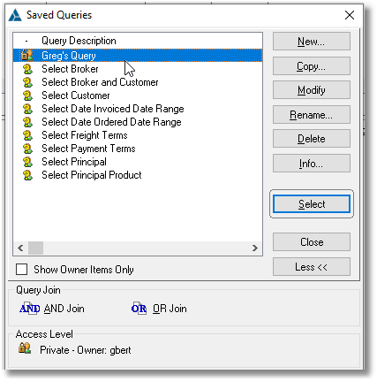Click the icon beside Select Customer
The width and height of the screenshot is (377, 382).
(x=27, y=95)
